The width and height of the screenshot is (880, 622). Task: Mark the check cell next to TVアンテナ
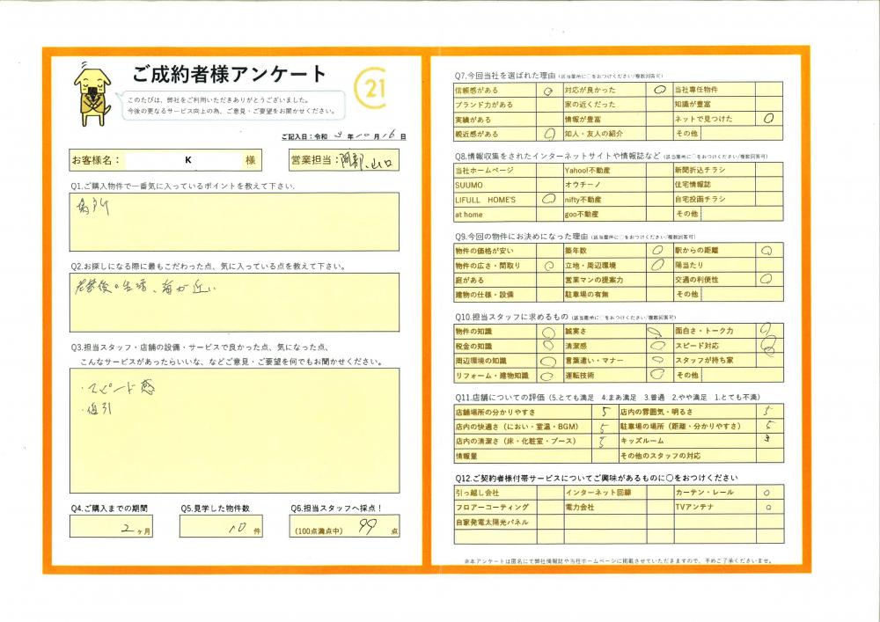point(768,508)
